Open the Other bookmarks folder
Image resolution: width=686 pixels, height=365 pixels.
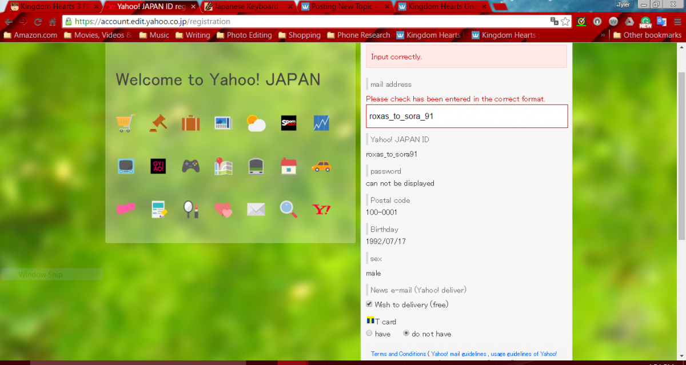[x=647, y=35]
